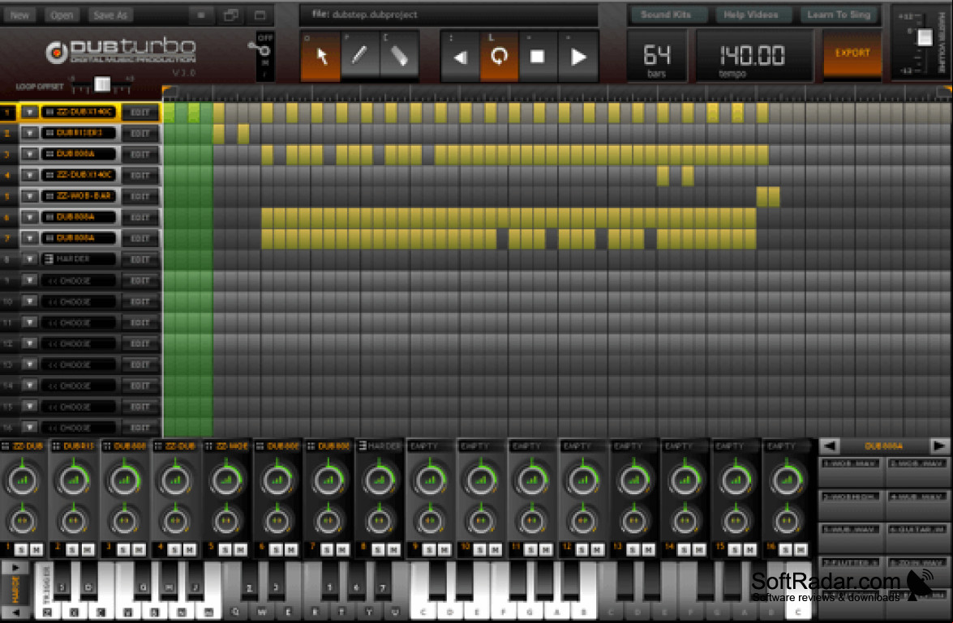This screenshot has width=953, height=623.
Task: Click channel 12 volume knob
Action: tap(583, 479)
